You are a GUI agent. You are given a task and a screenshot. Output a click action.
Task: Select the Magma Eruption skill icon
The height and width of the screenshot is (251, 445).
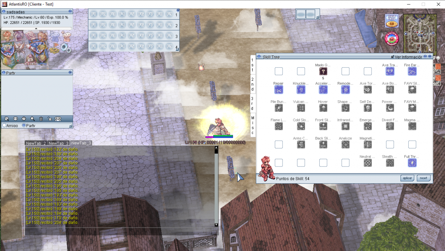(412, 126)
